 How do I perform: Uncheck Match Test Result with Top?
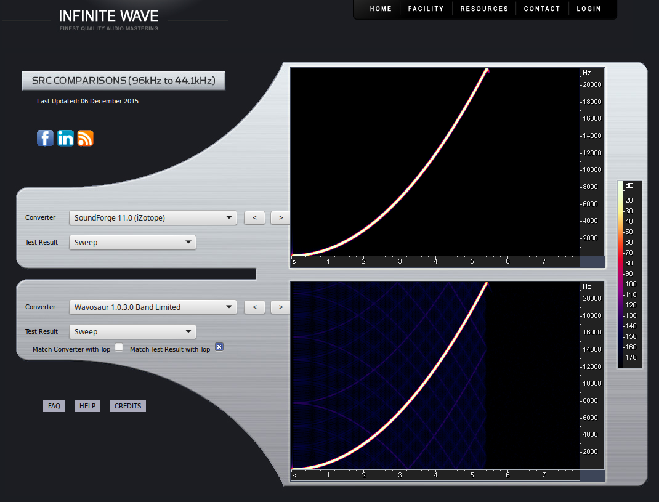[x=219, y=347]
